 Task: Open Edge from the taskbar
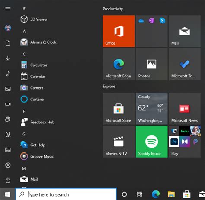point(156,194)
